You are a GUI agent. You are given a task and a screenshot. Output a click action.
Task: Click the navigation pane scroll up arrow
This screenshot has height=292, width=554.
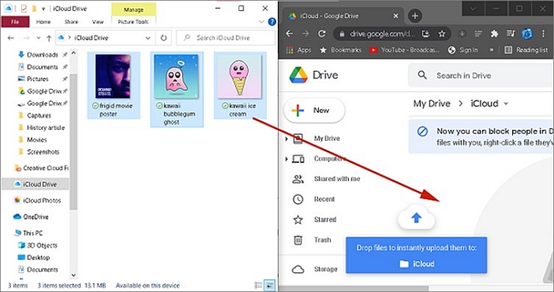pyautogui.click(x=74, y=53)
